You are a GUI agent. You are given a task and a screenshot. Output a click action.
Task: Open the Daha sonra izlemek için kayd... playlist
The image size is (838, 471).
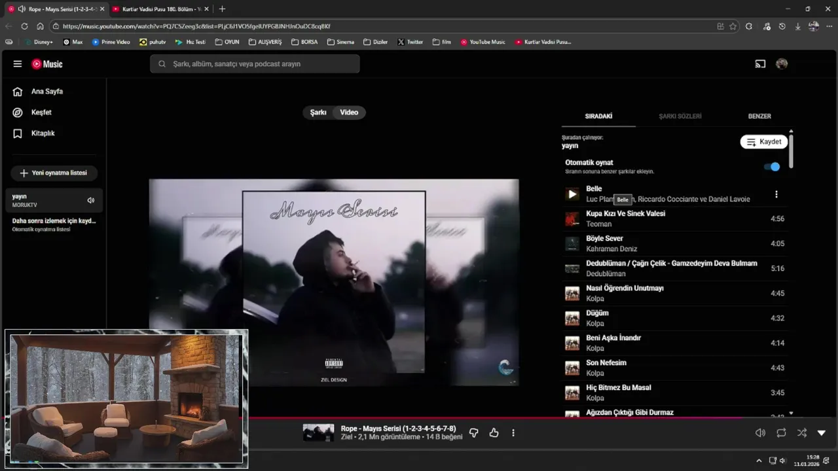point(54,225)
